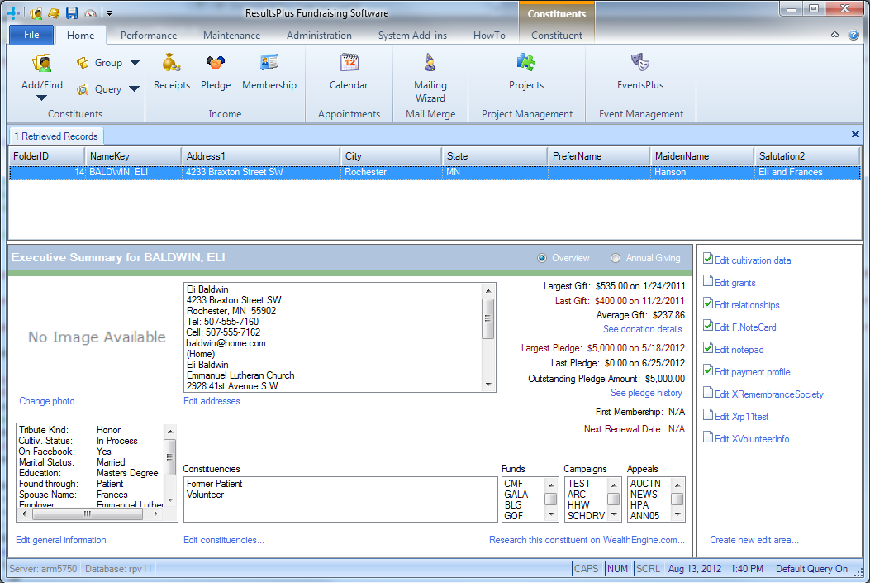Click the constituent icon in quick access toolbar
This screenshot has height=583, width=870.
pyautogui.click(x=36, y=12)
